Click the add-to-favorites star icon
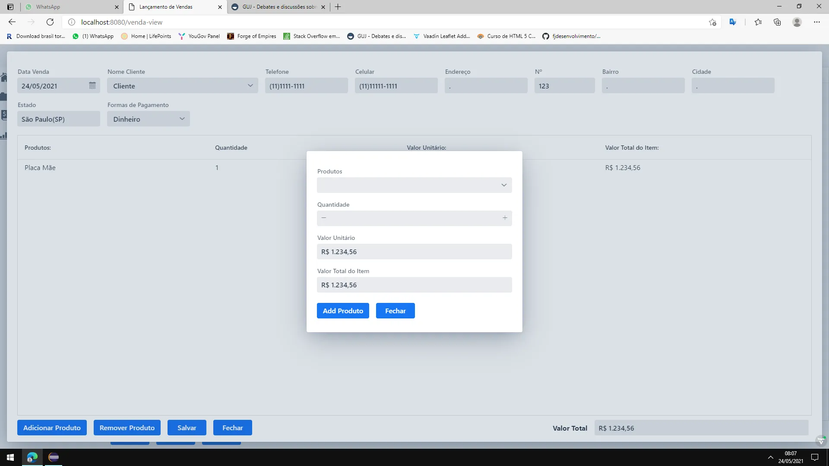Image resolution: width=829 pixels, height=466 pixels. pyautogui.click(x=712, y=22)
